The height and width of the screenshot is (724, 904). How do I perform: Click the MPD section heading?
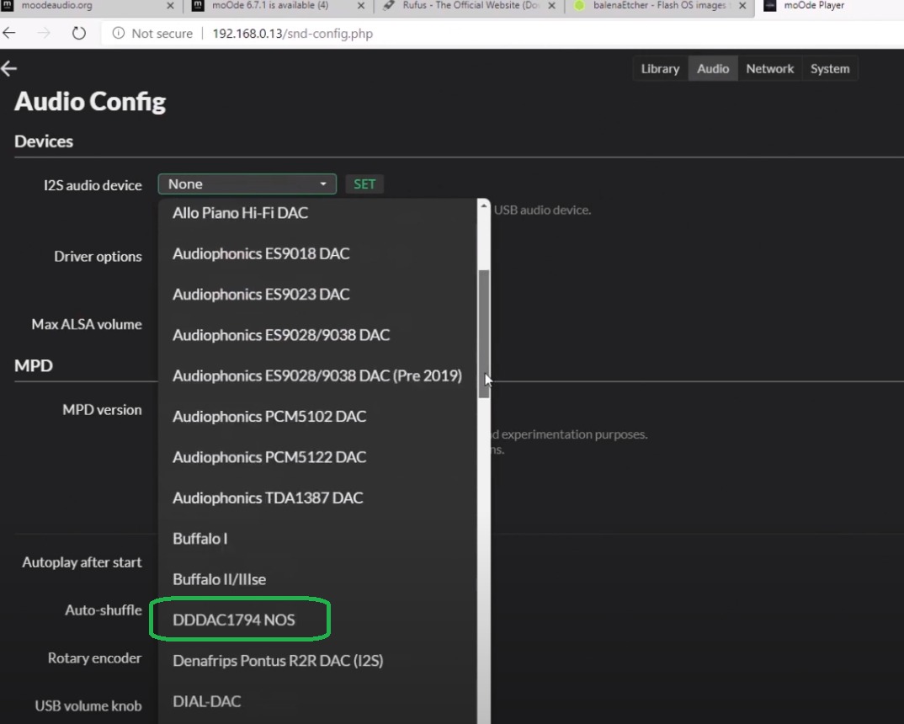[x=34, y=365]
